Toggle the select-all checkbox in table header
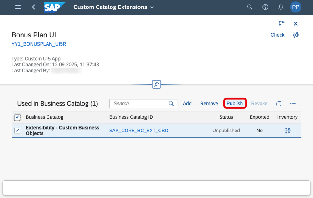The image size is (313, 198). point(17,117)
